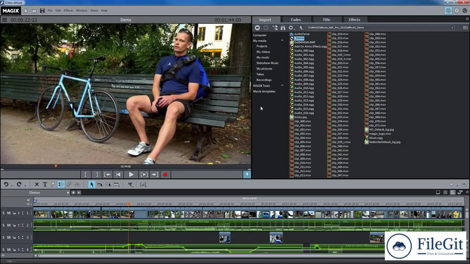Open project using folder icon in title toolbar

(34, 11)
